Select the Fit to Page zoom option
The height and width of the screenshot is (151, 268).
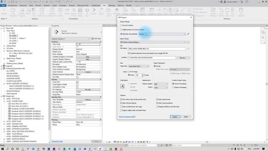click(129, 72)
